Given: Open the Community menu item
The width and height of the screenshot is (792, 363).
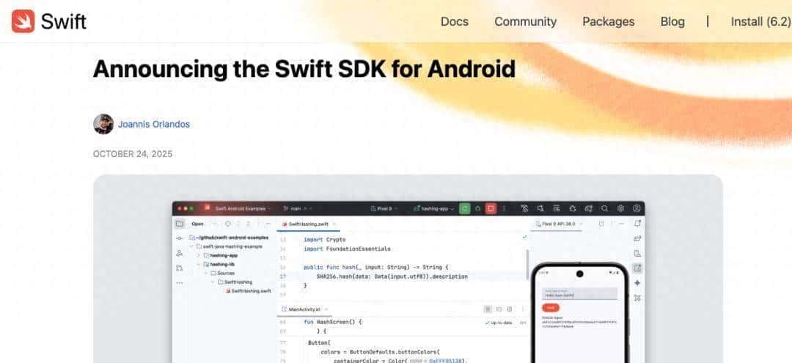Looking at the screenshot, I should 525,22.
